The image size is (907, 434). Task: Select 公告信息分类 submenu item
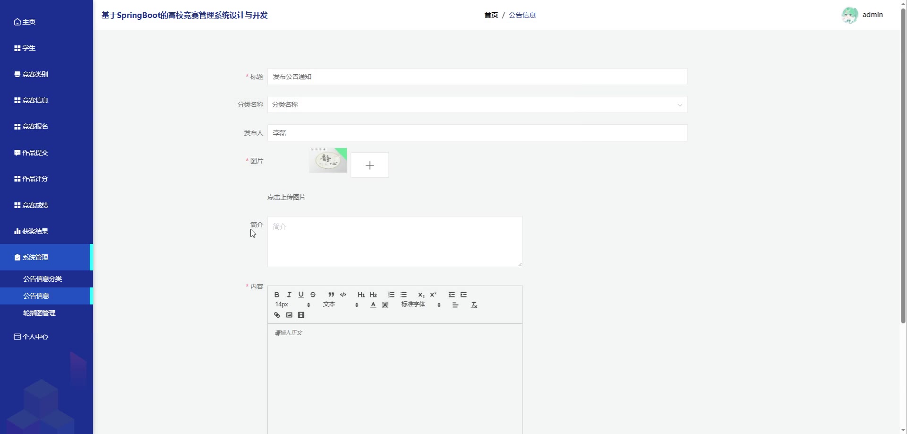coord(46,279)
